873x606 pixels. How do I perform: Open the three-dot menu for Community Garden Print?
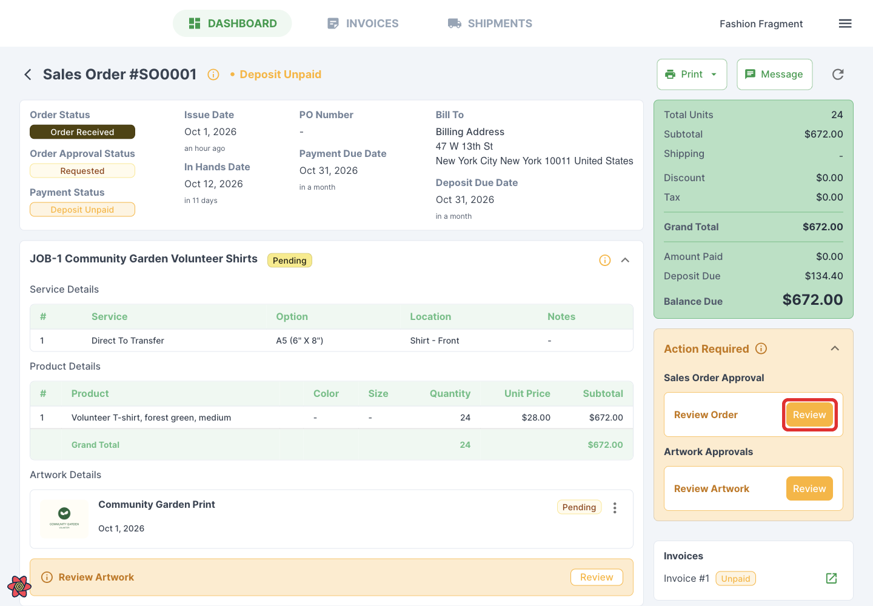tap(615, 508)
